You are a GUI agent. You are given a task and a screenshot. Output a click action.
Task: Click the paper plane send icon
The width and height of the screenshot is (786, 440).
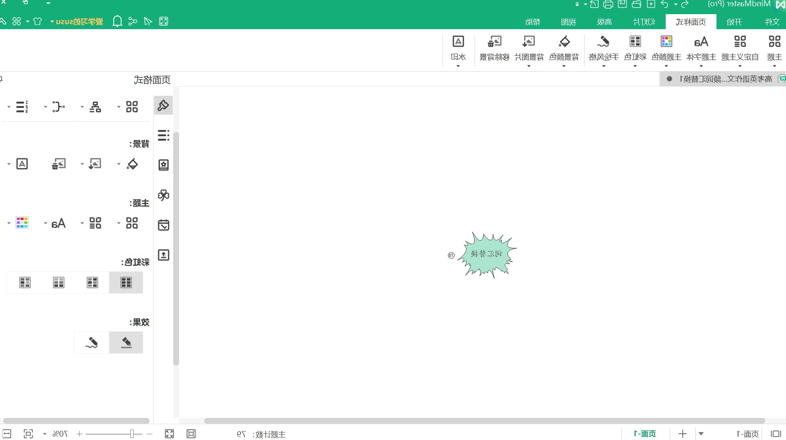[148, 21]
